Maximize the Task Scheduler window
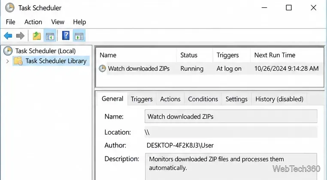The height and width of the screenshot is (180, 327). pyautogui.click(x=289, y=8)
